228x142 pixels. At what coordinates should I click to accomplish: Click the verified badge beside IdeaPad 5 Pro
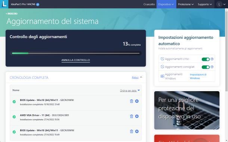pyautogui.click(x=38, y=4)
